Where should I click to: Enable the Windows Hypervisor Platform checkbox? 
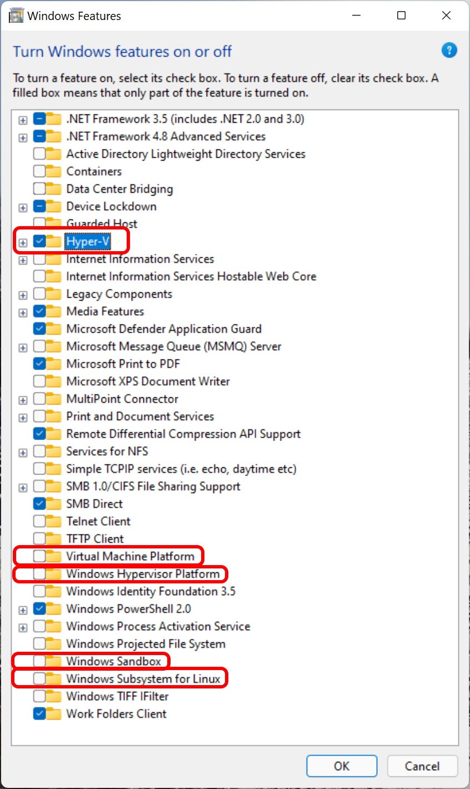[x=39, y=573]
